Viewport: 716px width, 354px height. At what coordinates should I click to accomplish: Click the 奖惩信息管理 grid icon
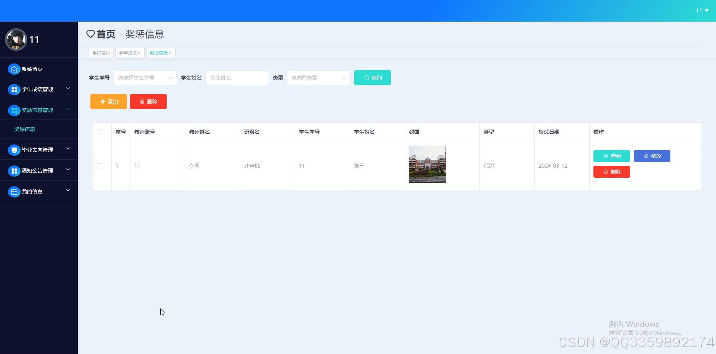[x=14, y=110]
